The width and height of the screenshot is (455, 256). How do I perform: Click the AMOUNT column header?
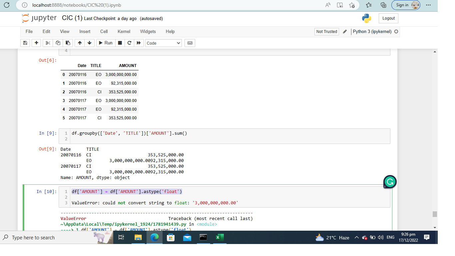tap(128, 66)
